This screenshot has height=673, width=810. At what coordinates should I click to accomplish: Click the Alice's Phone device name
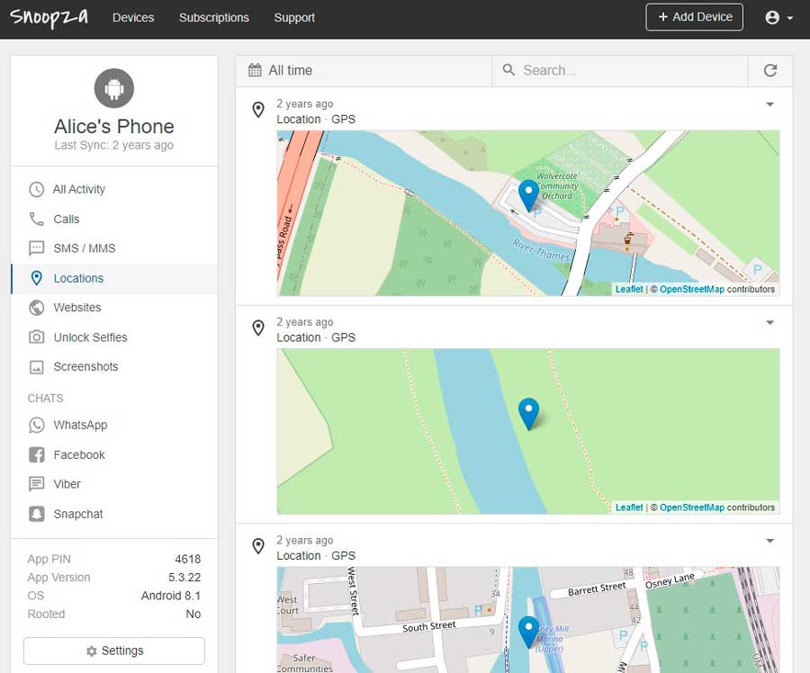pyautogui.click(x=114, y=127)
